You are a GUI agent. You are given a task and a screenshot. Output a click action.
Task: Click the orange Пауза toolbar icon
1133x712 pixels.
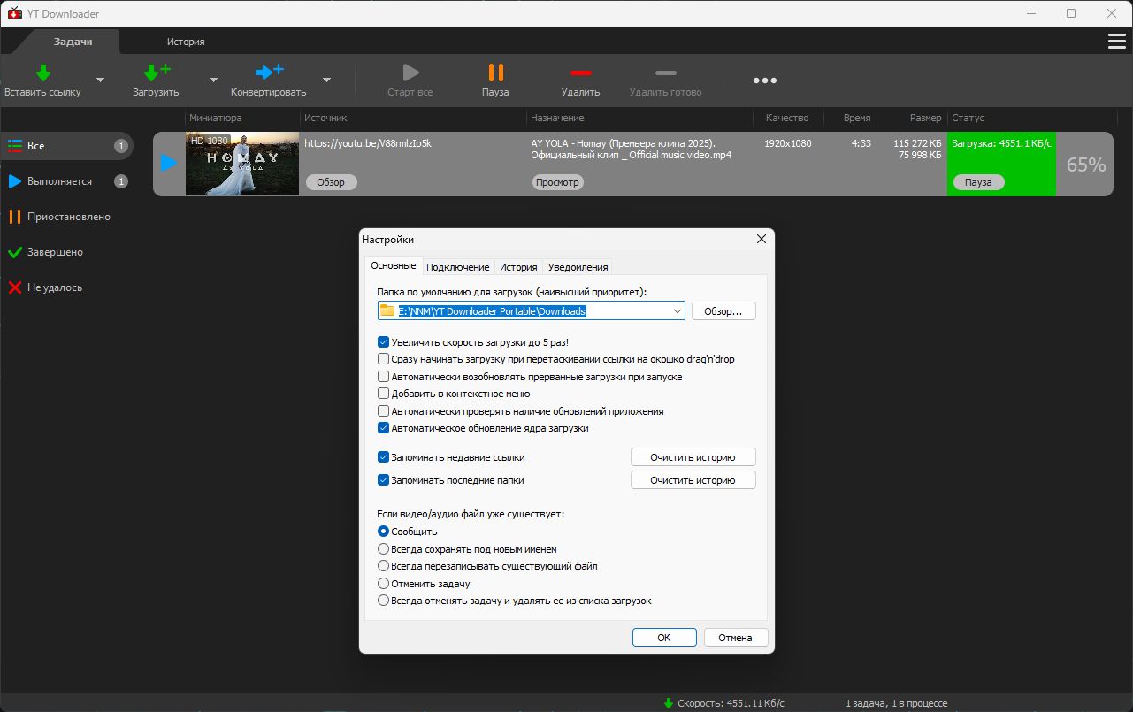[x=495, y=73]
